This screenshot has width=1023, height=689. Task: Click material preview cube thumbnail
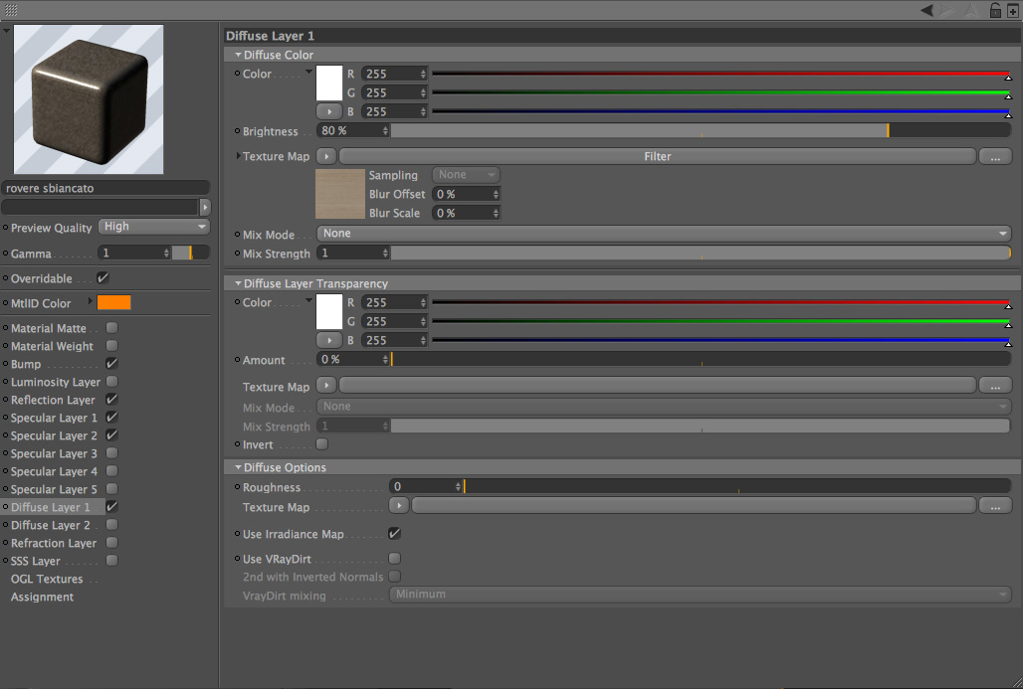pos(89,99)
